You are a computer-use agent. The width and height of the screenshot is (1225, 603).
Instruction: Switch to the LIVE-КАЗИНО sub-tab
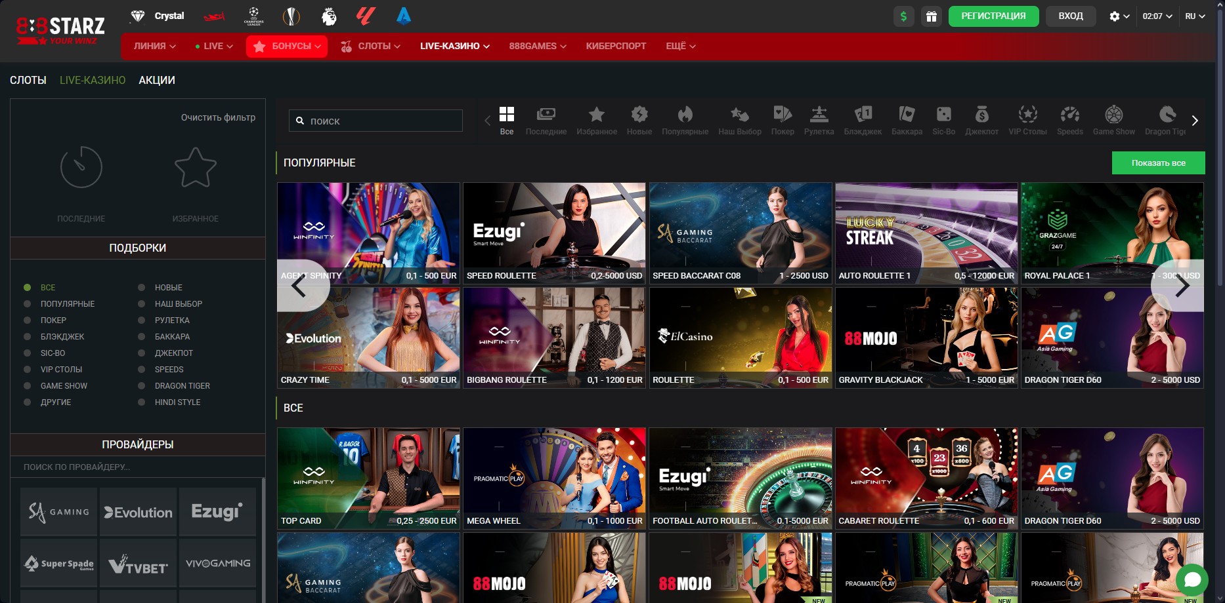point(93,80)
